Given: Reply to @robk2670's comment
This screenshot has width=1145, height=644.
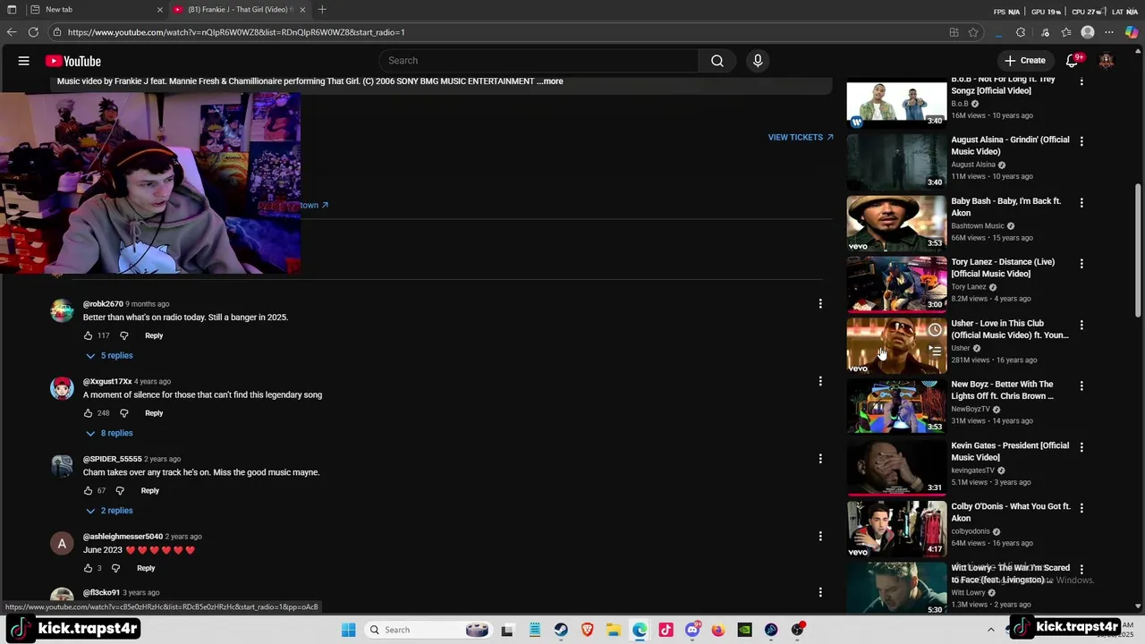Looking at the screenshot, I should point(154,335).
